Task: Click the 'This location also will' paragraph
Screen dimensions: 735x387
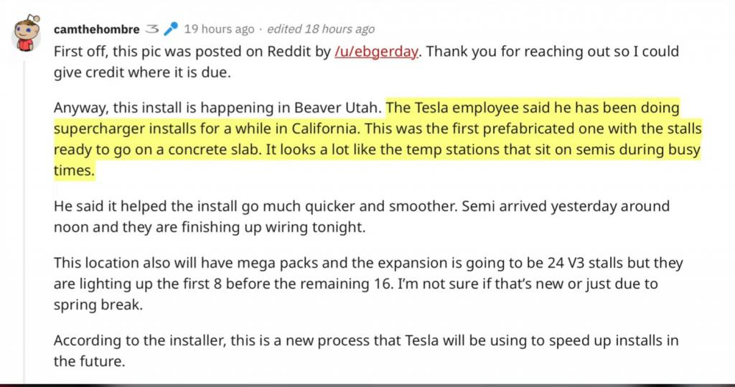Action: tap(368, 284)
